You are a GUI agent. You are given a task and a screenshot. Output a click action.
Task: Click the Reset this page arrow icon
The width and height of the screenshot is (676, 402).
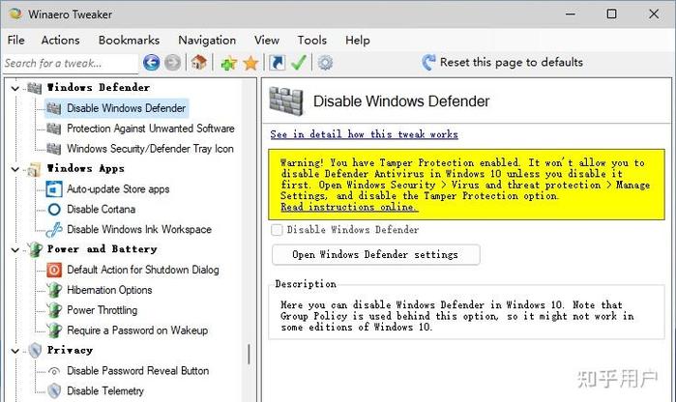(x=428, y=63)
